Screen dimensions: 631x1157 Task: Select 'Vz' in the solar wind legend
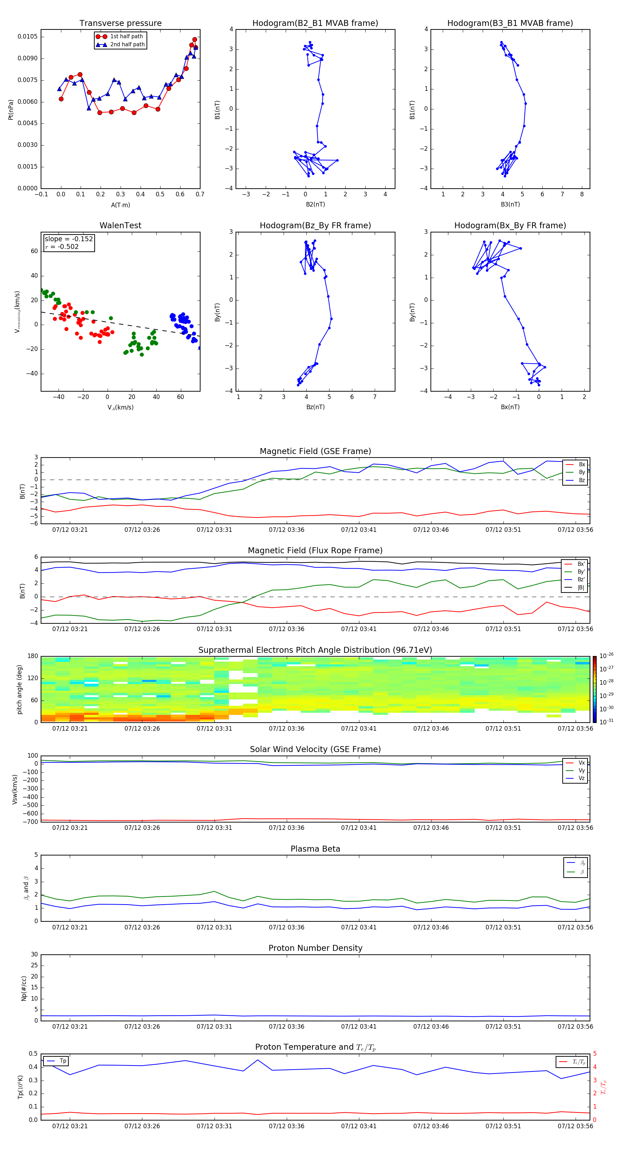pos(575,778)
